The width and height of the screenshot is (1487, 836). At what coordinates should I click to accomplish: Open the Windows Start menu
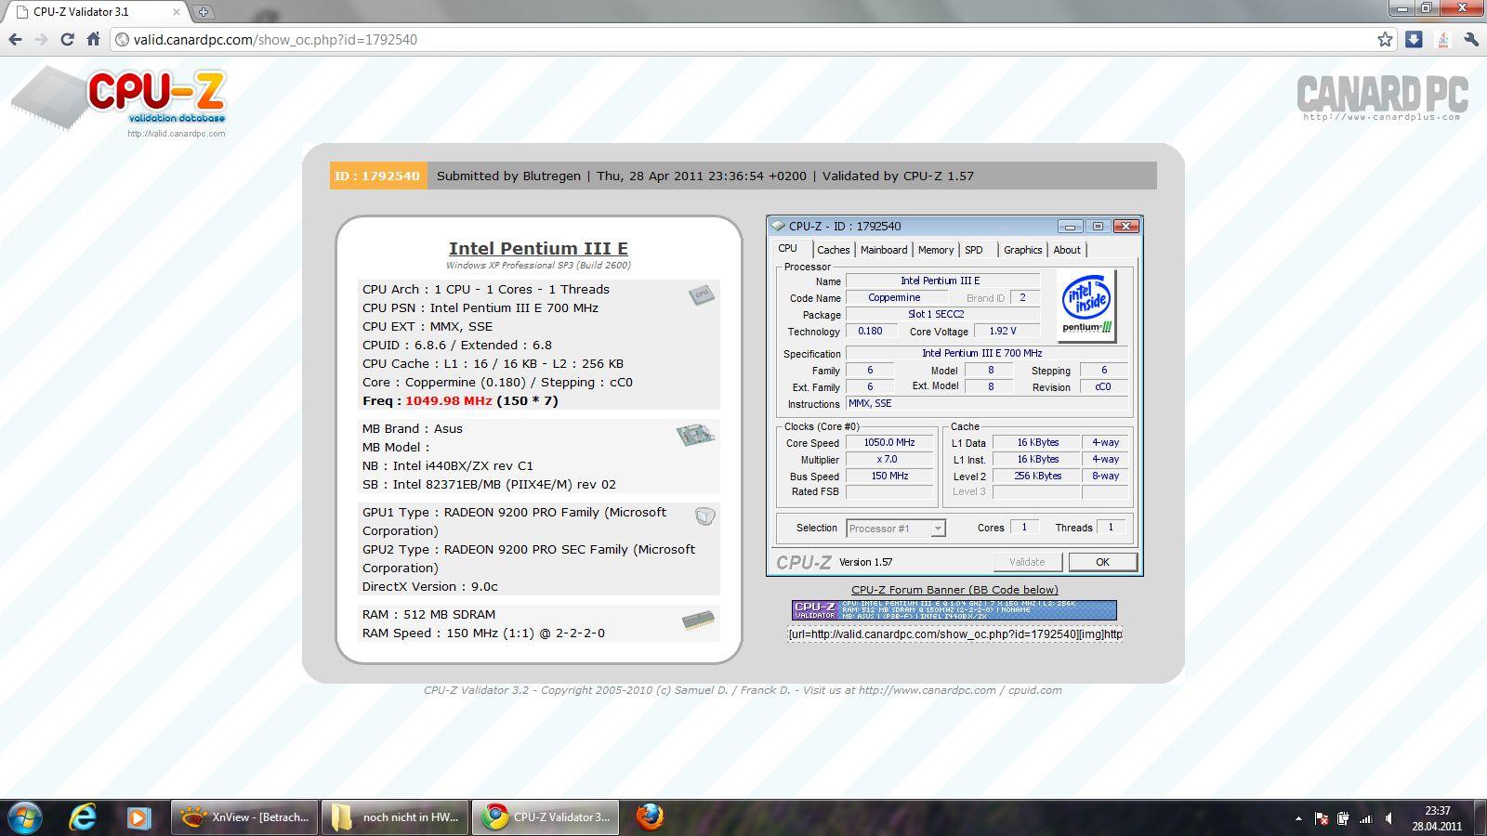[24, 817]
